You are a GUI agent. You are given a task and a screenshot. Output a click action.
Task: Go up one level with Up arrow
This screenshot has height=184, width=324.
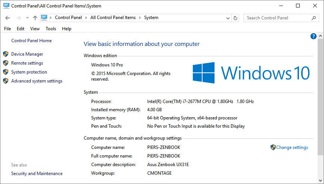35,18
